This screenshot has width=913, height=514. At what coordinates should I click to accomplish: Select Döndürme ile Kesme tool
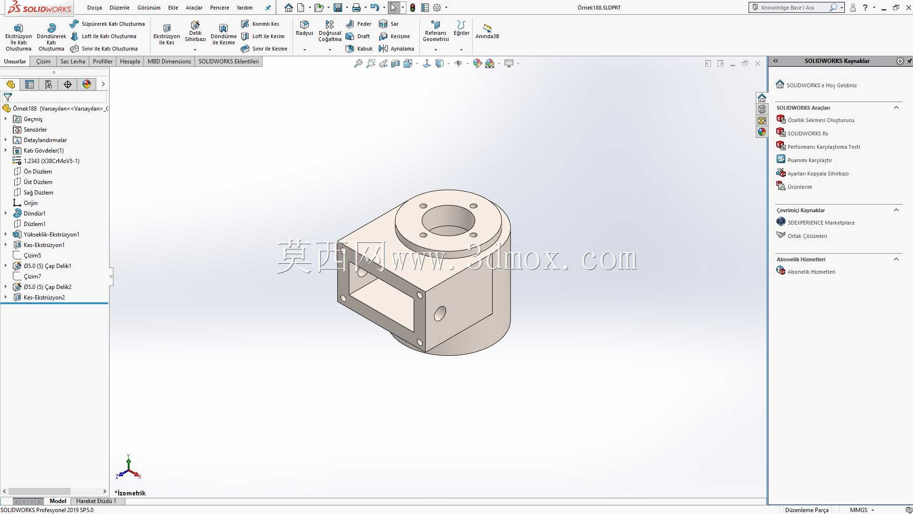(223, 34)
